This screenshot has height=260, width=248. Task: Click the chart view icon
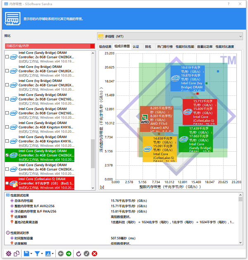click(x=48, y=253)
